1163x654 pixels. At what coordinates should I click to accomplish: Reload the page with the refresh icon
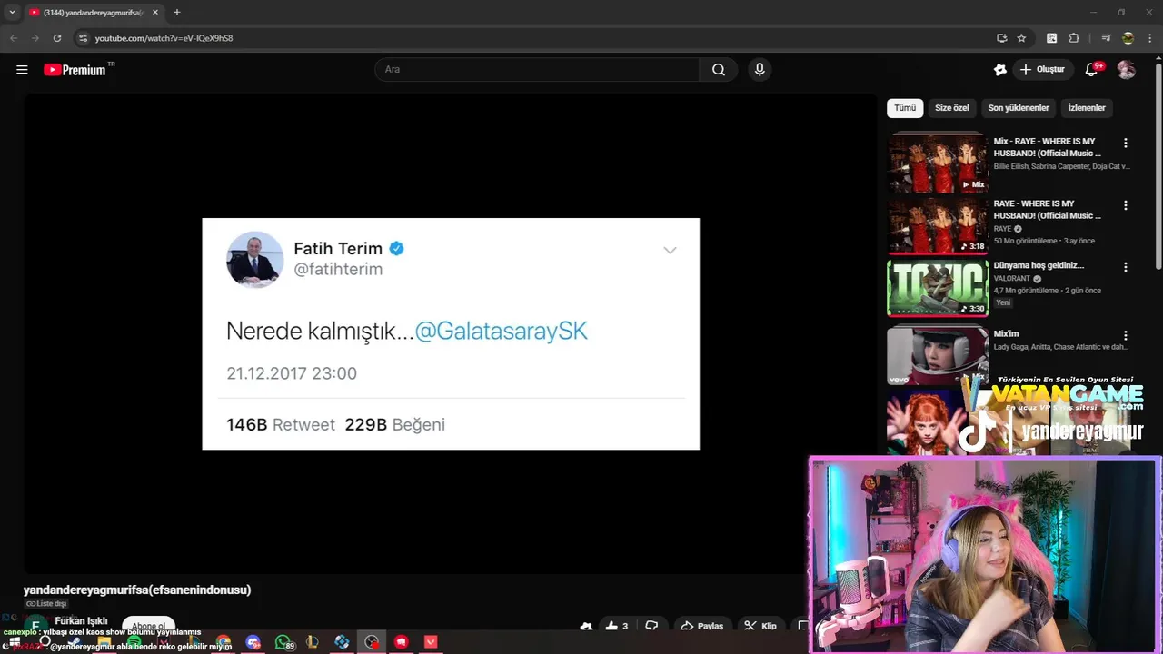[57, 38]
